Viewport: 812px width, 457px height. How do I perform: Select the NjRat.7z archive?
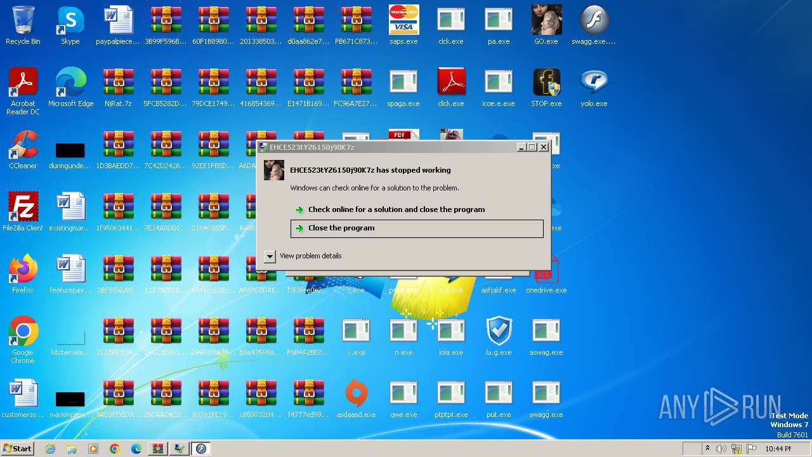(x=118, y=88)
